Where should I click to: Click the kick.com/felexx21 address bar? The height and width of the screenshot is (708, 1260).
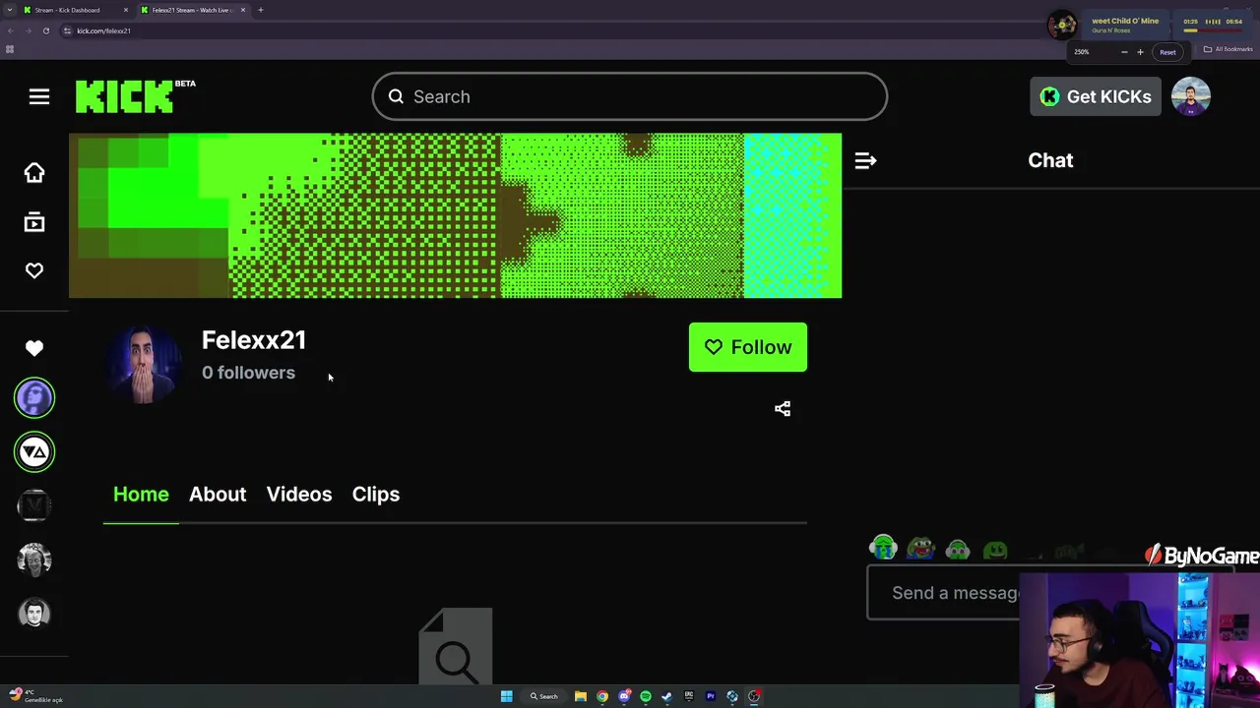pos(104,30)
